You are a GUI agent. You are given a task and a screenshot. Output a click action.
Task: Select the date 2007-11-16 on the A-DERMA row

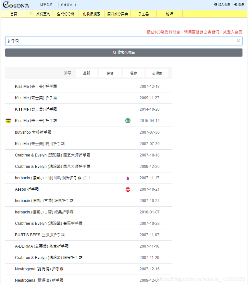point(149,246)
